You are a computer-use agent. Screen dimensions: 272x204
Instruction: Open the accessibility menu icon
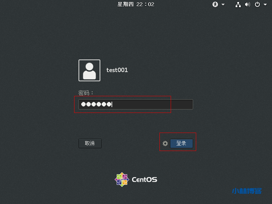coord(215,4)
